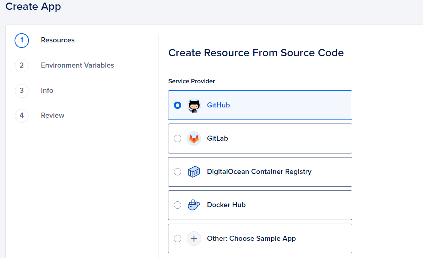
Task: Click the GitHub Octocat icon
Action: (194, 105)
